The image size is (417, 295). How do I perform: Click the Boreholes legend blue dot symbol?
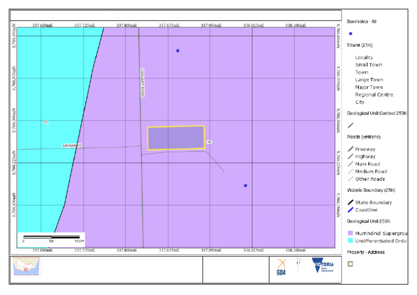pos(351,34)
